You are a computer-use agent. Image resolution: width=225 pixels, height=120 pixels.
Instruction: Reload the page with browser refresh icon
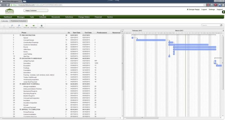(x=7, y=5)
